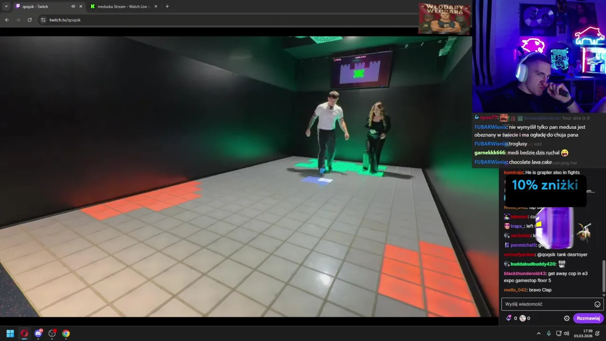Click the Kick favicon on second tab
606x341 pixels.
point(93,7)
